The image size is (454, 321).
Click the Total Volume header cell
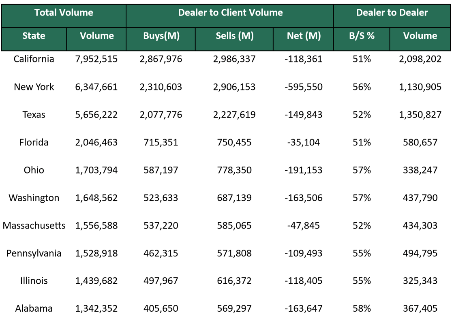(64, 16)
